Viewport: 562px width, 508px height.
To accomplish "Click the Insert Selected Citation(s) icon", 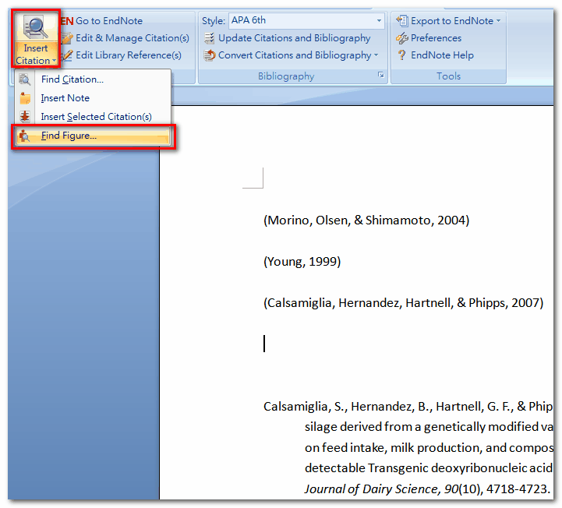I will click(25, 116).
